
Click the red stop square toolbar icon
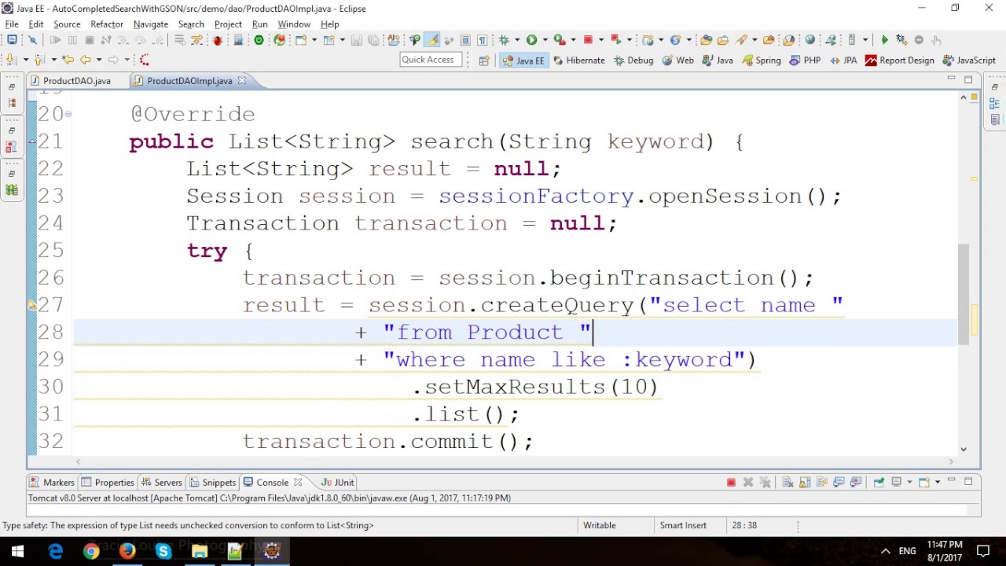(x=588, y=39)
